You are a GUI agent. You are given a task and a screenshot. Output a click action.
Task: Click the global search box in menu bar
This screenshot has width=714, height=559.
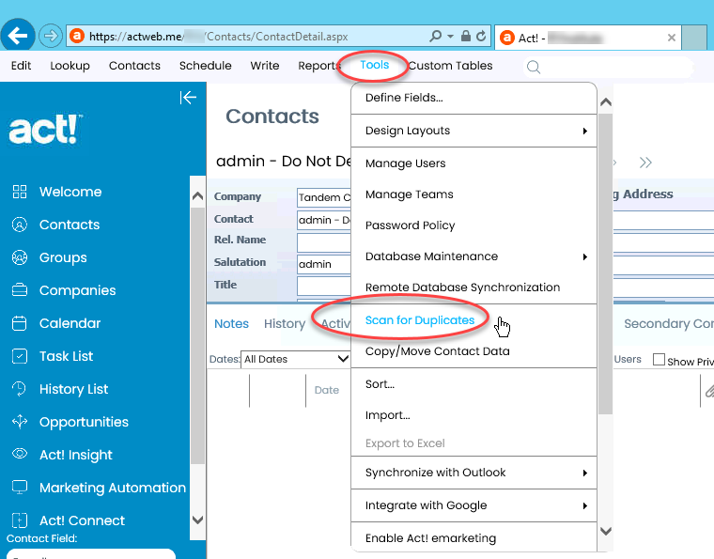click(608, 68)
